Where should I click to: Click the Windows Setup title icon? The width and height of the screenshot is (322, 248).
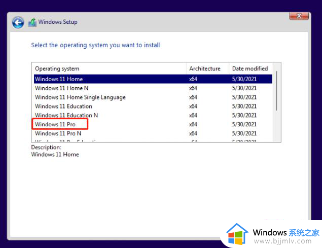tap(32, 22)
